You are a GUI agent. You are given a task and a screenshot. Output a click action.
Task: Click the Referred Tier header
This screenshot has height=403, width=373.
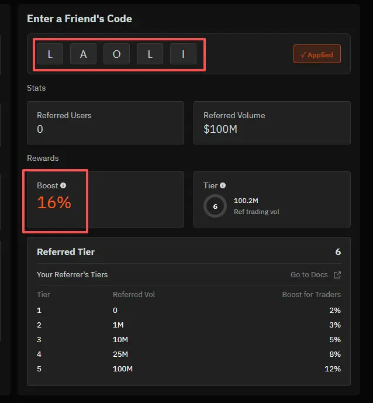65,252
